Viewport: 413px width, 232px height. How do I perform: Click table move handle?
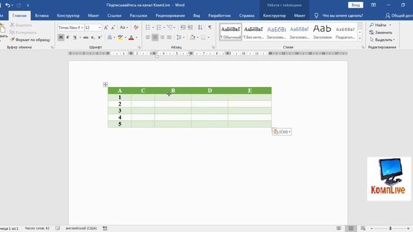click(105, 84)
